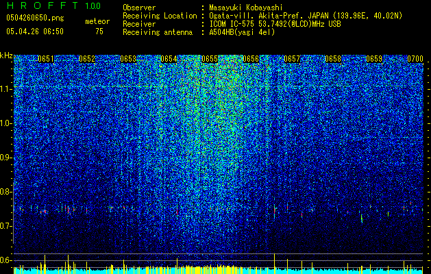Click the A504HB(yagi 4el) antenna value
The height and width of the screenshot is (274, 431).
[x=242, y=32]
